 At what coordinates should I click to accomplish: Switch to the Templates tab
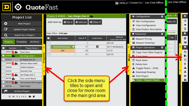[22, 42]
